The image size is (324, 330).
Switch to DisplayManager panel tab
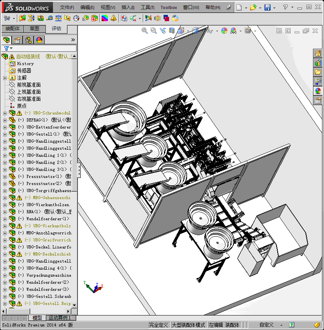[x=39, y=40]
